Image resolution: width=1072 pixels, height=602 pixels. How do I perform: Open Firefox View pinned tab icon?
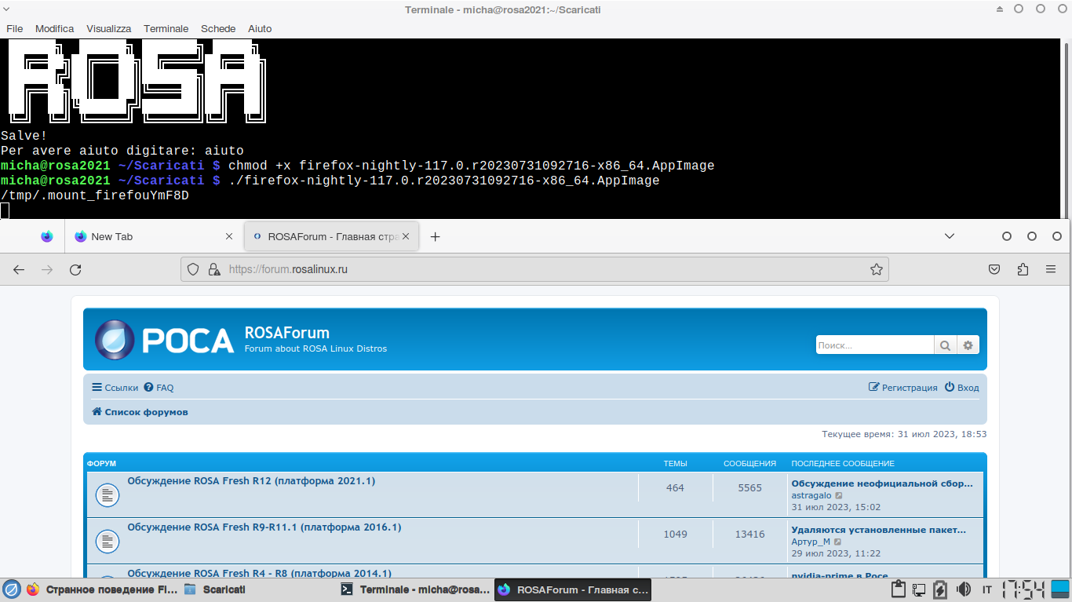point(47,236)
